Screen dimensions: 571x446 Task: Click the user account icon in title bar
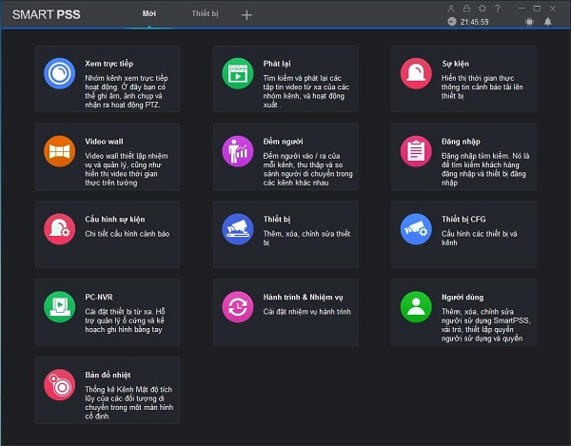point(451,8)
